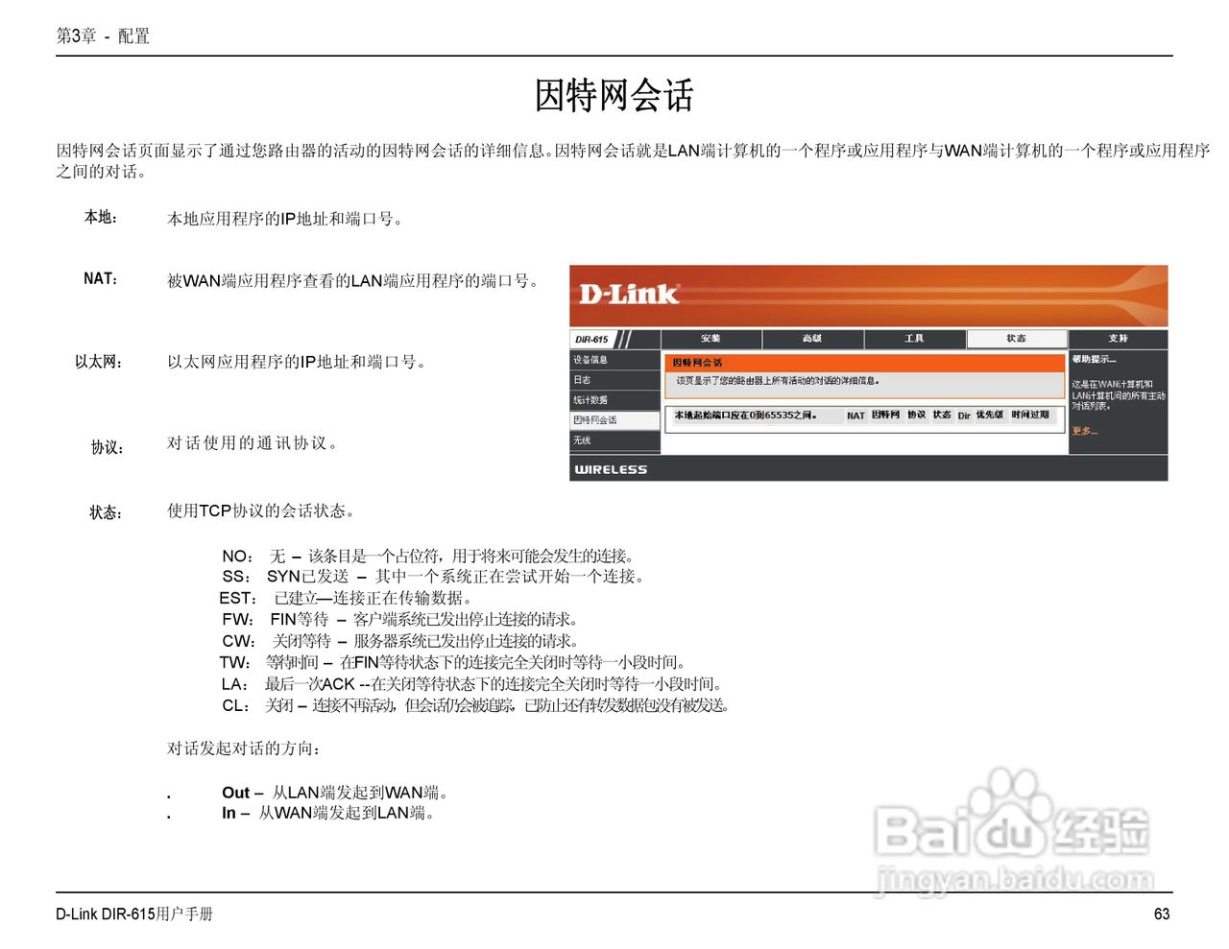
Task: Click the NAT column header in the session table
Action: click(x=855, y=415)
